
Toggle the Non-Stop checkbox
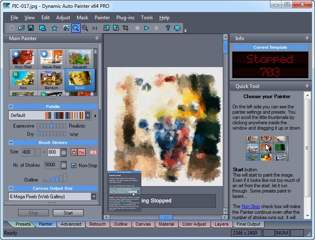coord(74,165)
